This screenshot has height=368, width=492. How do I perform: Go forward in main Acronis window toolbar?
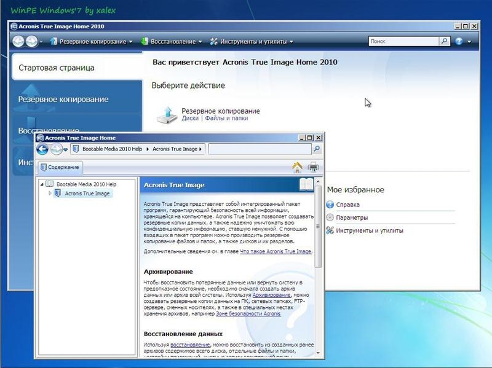tap(32, 41)
